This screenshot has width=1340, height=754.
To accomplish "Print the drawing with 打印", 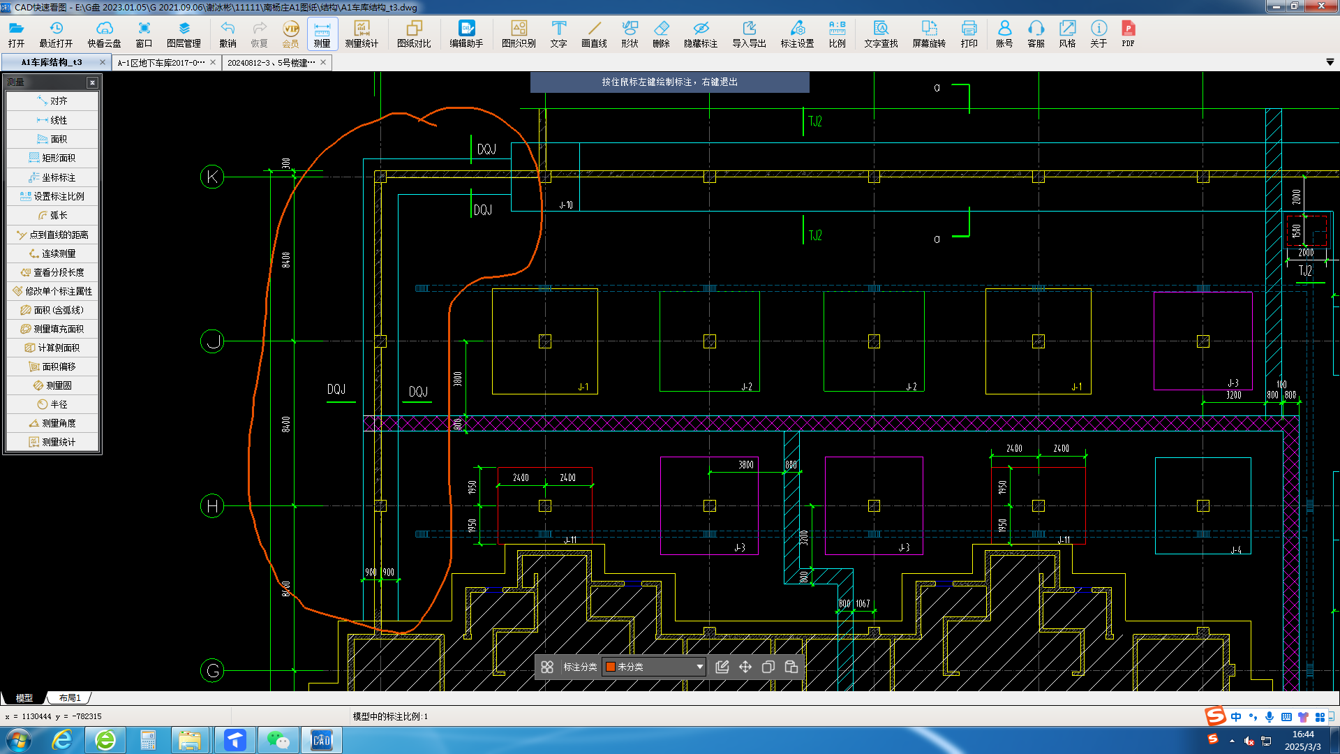I will pyautogui.click(x=969, y=34).
